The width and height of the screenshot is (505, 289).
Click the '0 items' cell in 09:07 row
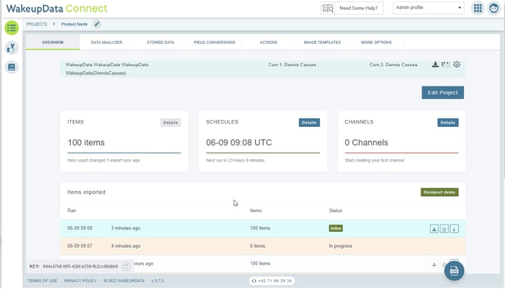click(x=257, y=246)
